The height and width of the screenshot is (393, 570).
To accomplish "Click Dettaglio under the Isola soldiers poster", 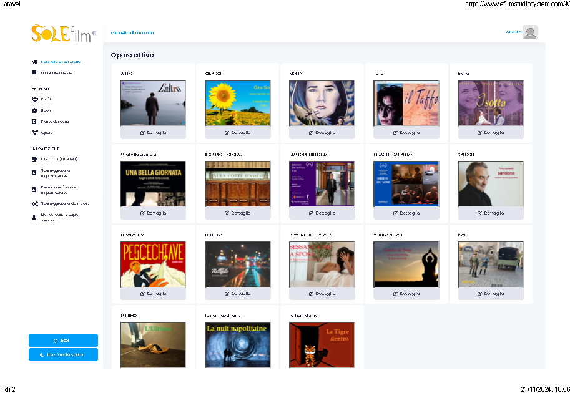I will tap(491, 293).
